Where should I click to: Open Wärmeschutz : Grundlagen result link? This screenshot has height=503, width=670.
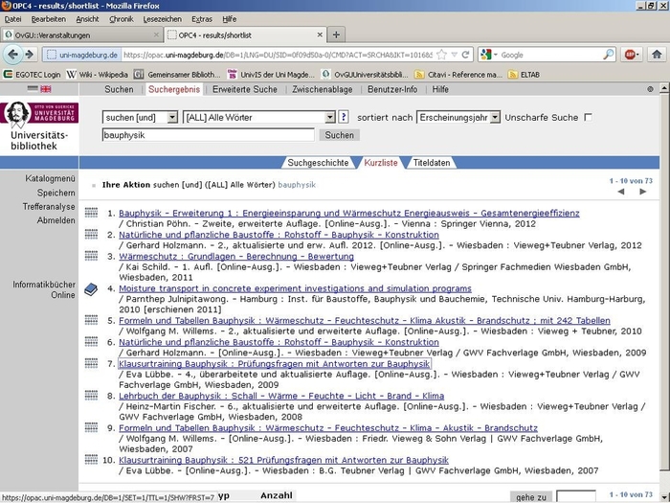point(236,256)
